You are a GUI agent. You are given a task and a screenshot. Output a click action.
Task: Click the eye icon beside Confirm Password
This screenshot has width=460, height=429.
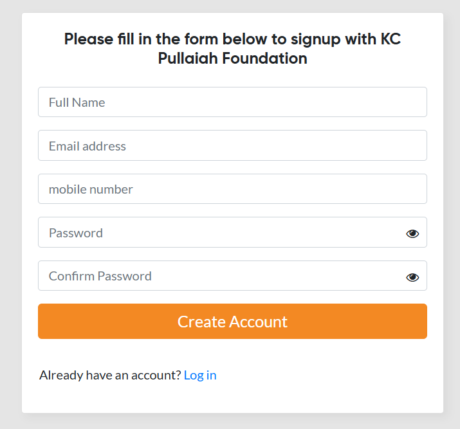[412, 277]
